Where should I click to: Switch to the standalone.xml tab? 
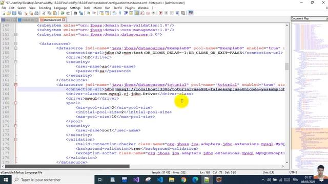(x=52, y=20)
